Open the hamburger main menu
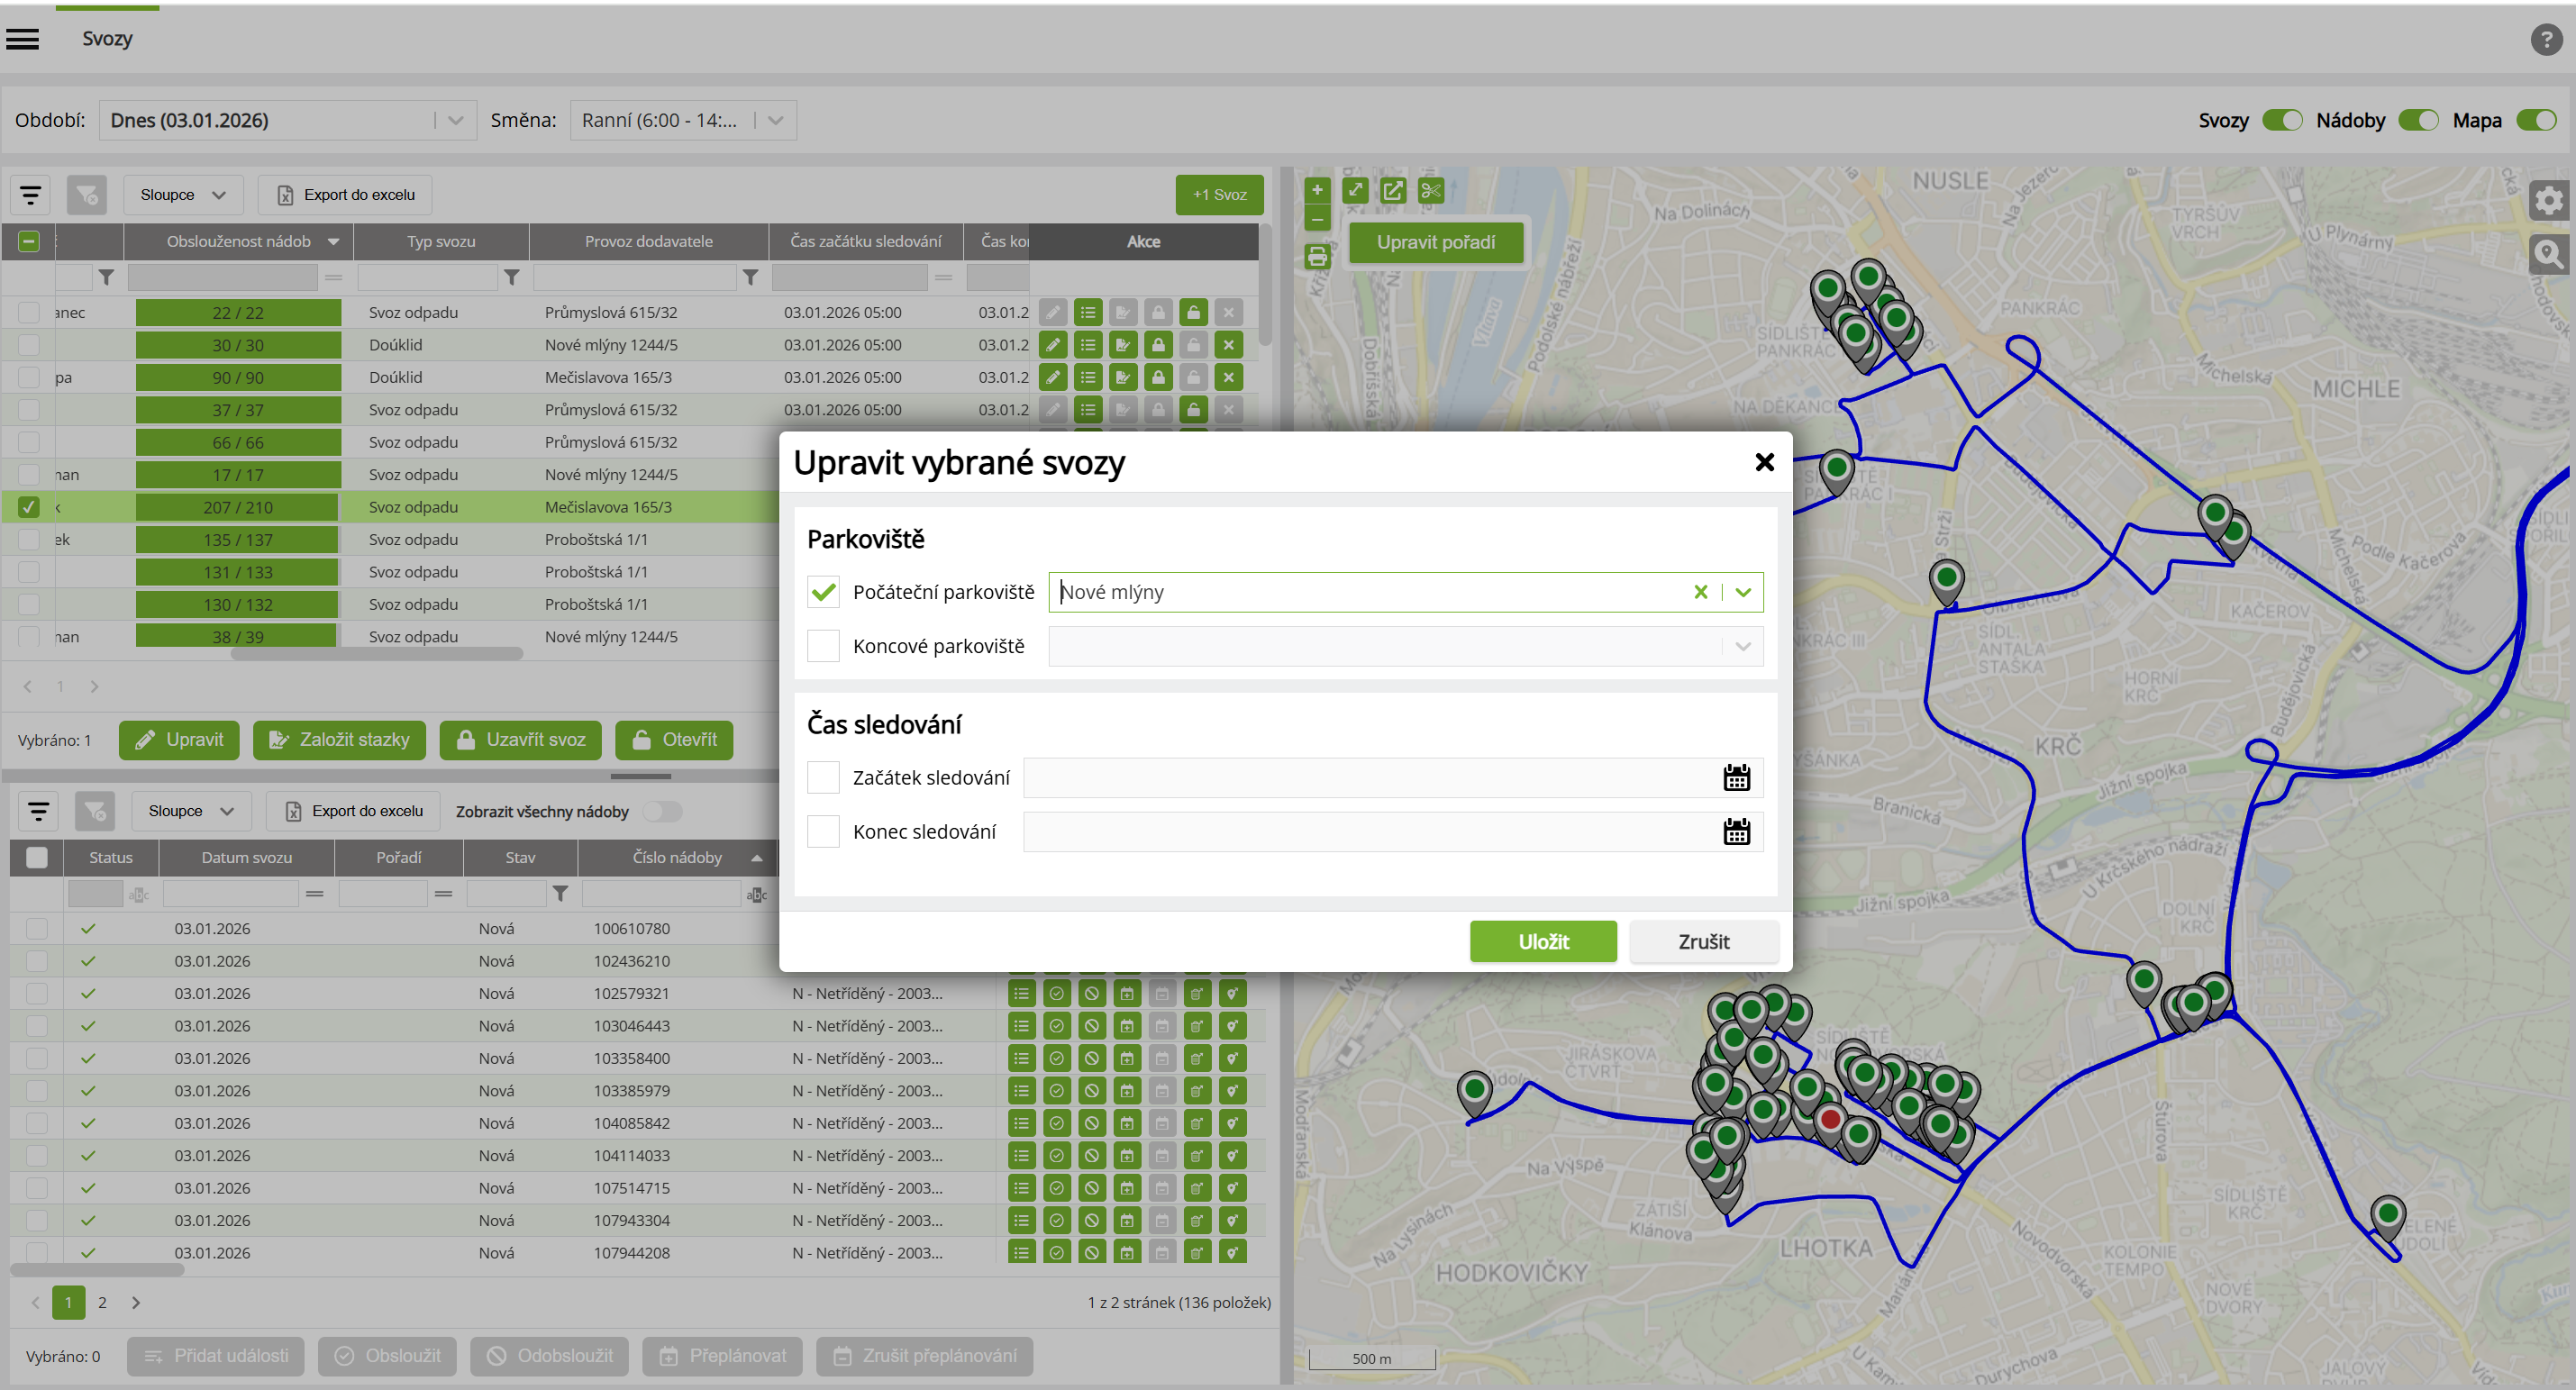This screenshot has height=1390, width=2576. 22,39
